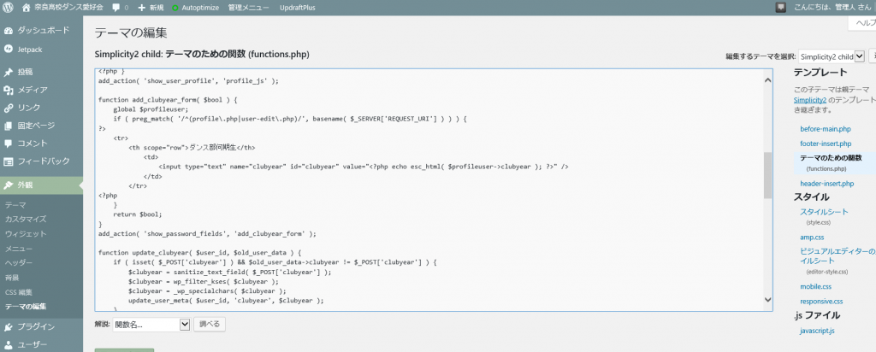Viewport: 876px width, 352px height.
Task: Open the フィードバック menu
Action: 43,161
